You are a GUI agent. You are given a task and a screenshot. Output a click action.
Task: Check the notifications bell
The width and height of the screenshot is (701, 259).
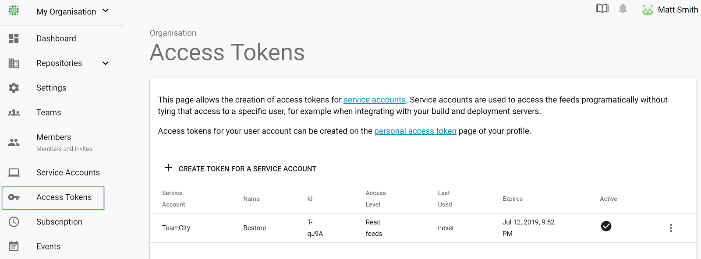[x=623, y=8]
